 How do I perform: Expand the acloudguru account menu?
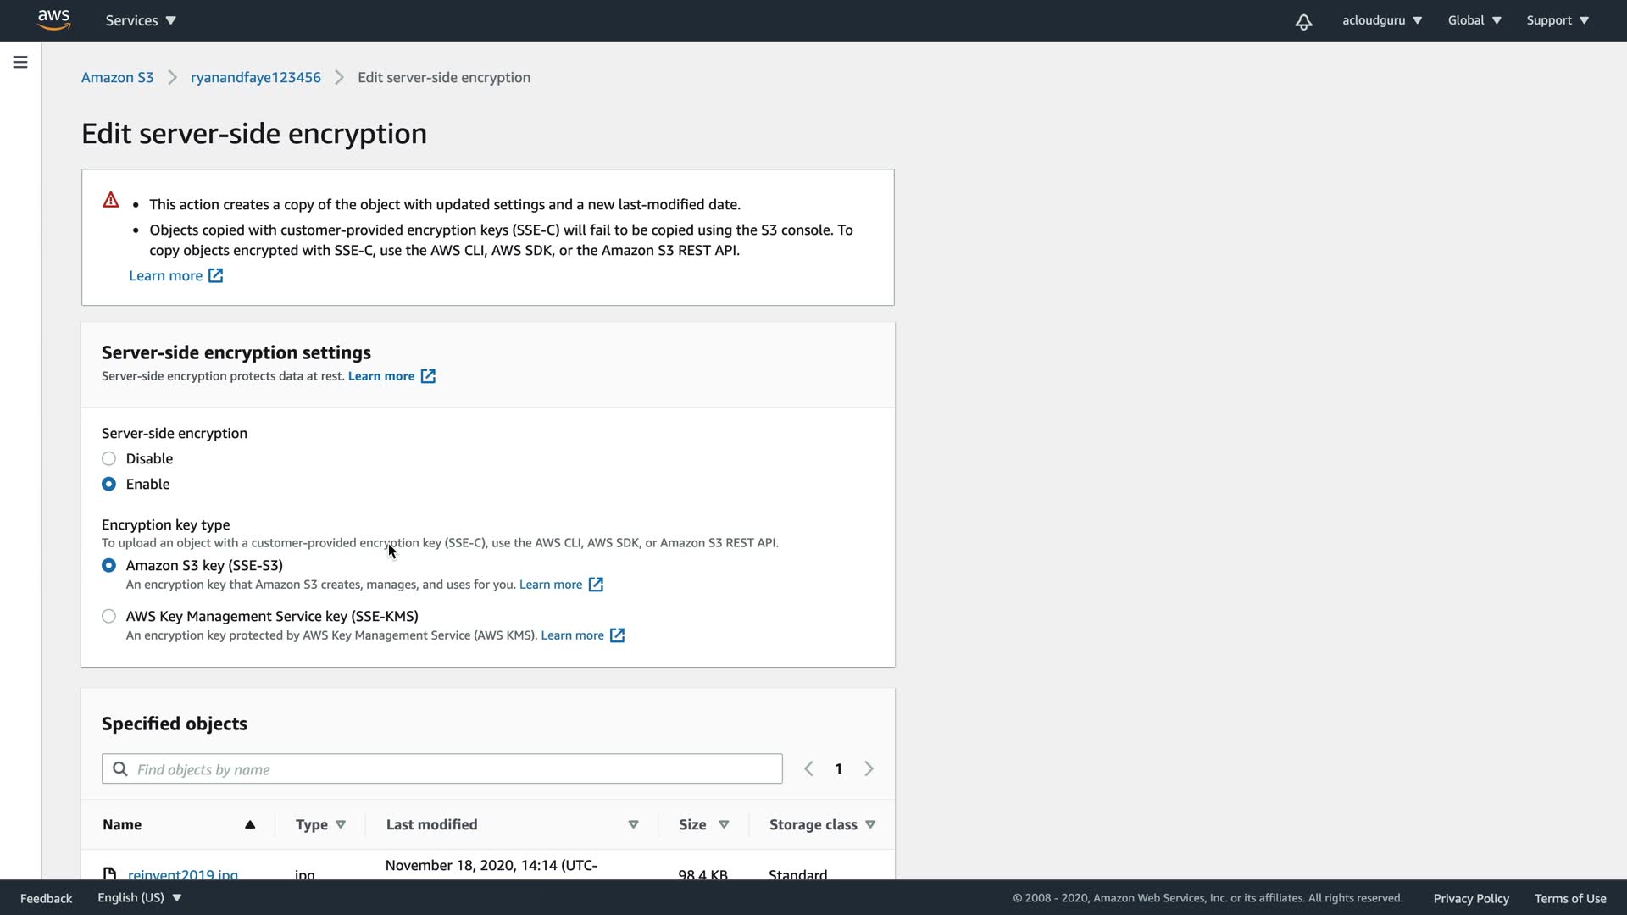[x=1381, y=20]
